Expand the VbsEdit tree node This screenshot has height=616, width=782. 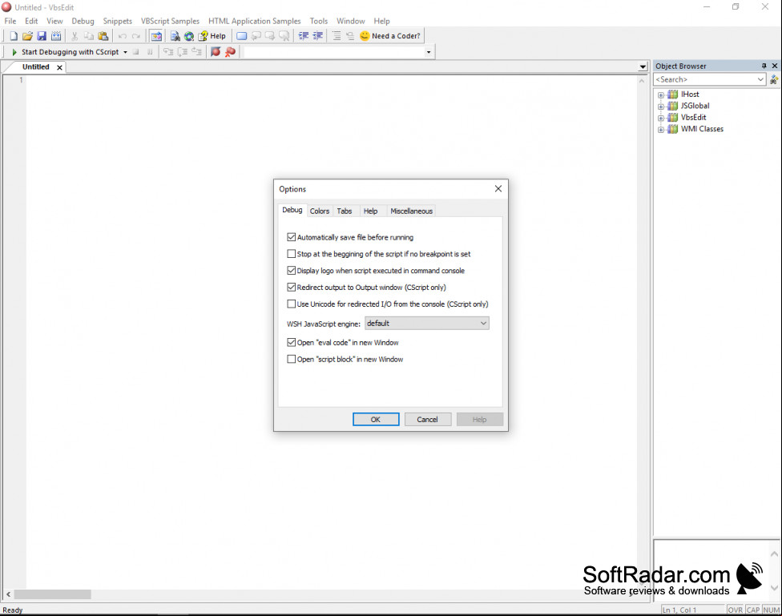coord(661,118)
